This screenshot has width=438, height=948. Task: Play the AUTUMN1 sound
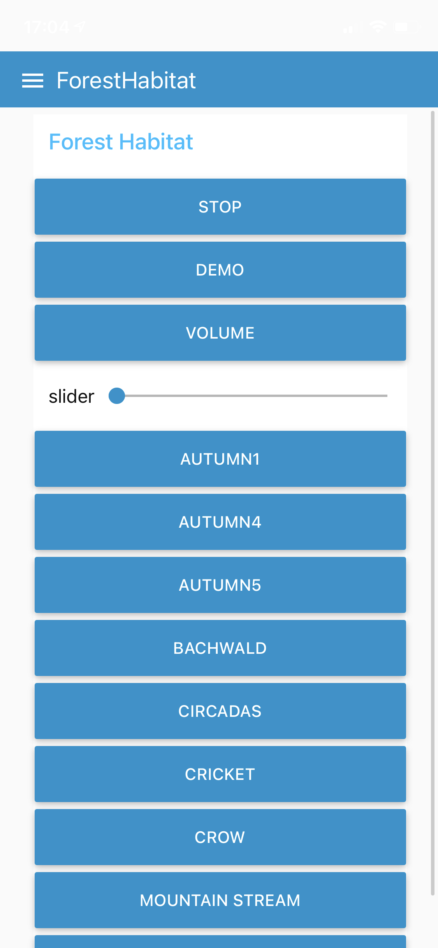tap(220, 459)
